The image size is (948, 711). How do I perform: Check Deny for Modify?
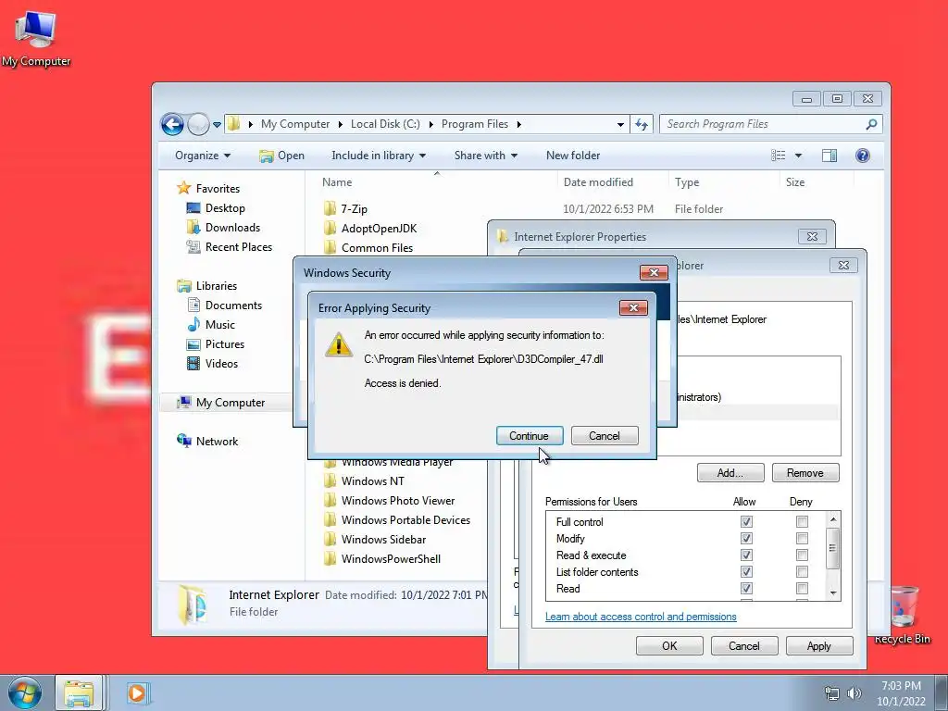(802, 538)
